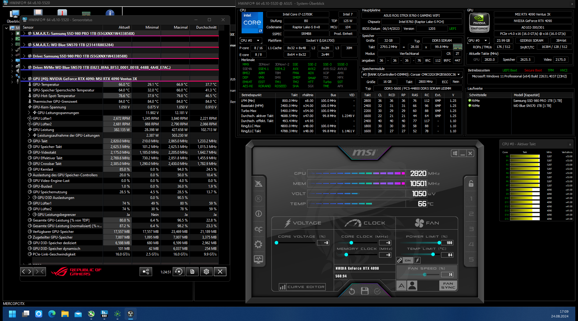Adjust the Core Clock slider handle
The image size is (578, 321).
click(x=351, y=243)
